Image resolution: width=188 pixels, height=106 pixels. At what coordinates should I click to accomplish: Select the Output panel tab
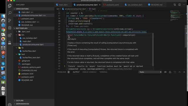click(x=76, y=72)
